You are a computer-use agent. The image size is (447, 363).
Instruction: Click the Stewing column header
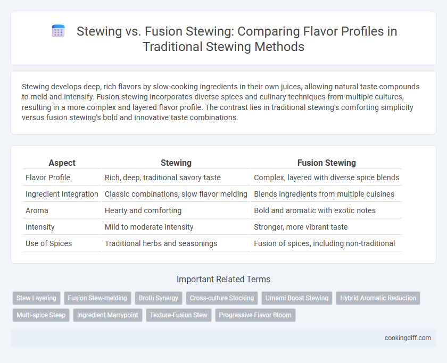176,163
